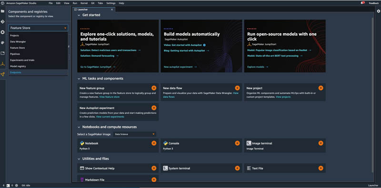Screen dimensions: 381x188
Task: Select Data Wrangler in the dropdown list
Action: (38, 42)
